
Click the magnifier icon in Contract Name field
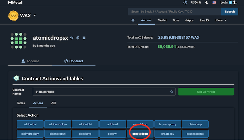(x=172, y=92)
